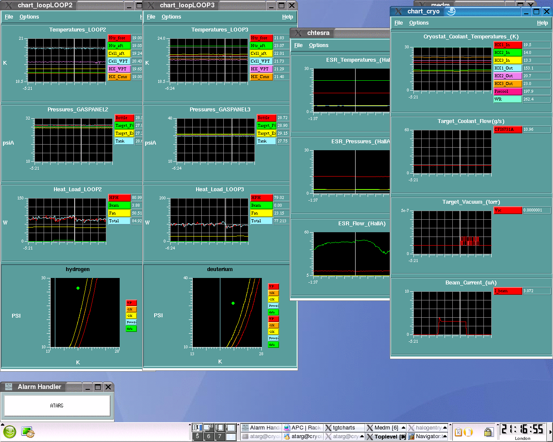Viewport: 553px width, 442px height.
Task: Click I_beam legend in Beam_Current
Action: (508, 291)
